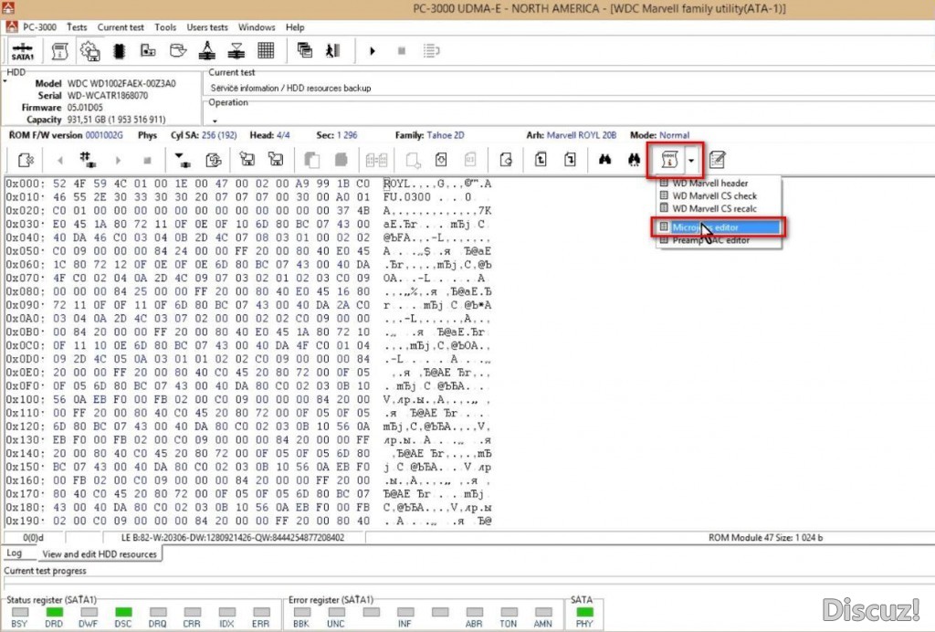Click the disk cylinder with arrow icon

178,50
